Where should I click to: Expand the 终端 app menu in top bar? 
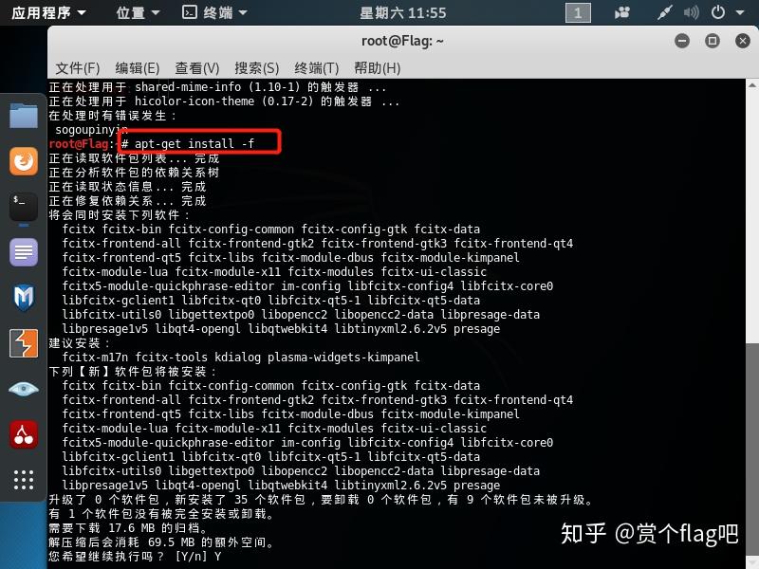(x=215, y=12)
